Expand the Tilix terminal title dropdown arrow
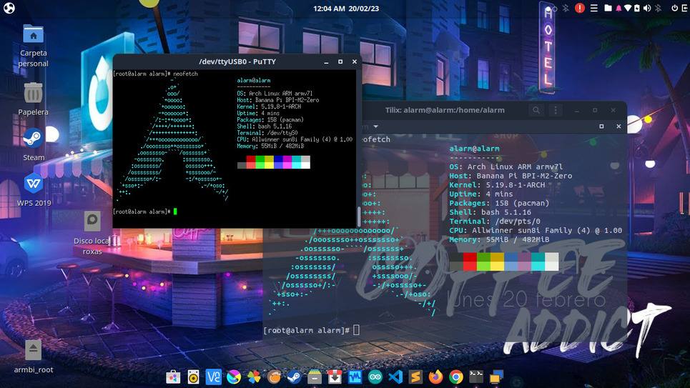The image size is (690, 388). [x=376, y=126]
